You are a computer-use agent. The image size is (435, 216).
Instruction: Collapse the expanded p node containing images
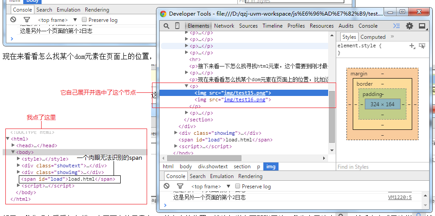click(187, 86)
